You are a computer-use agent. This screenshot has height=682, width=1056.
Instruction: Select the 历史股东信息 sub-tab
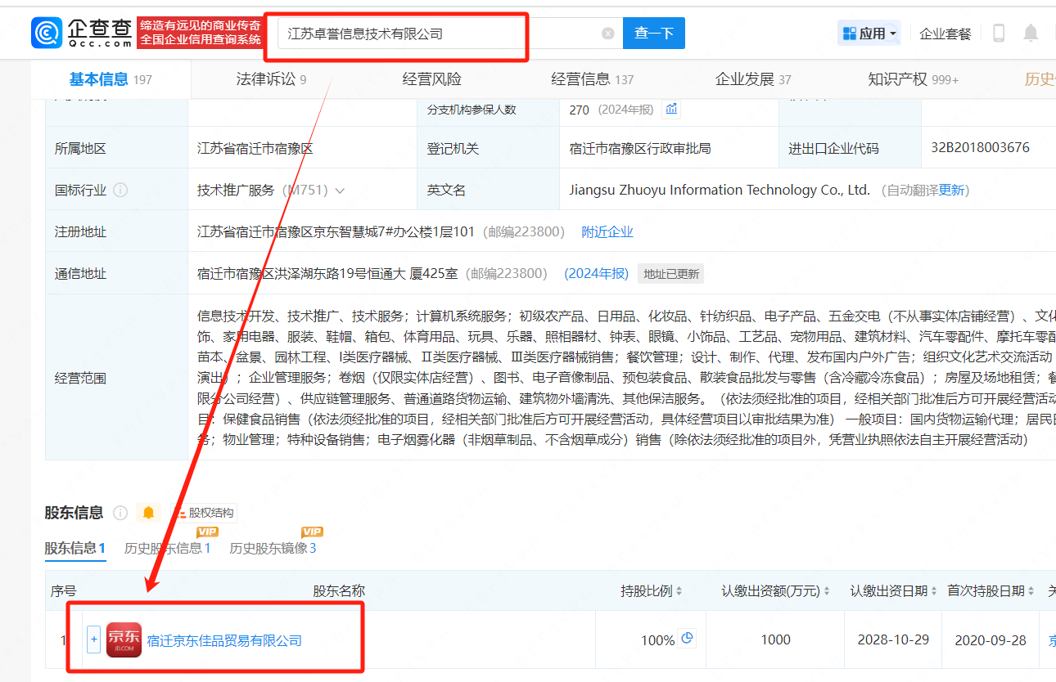[x=168, y=548]
